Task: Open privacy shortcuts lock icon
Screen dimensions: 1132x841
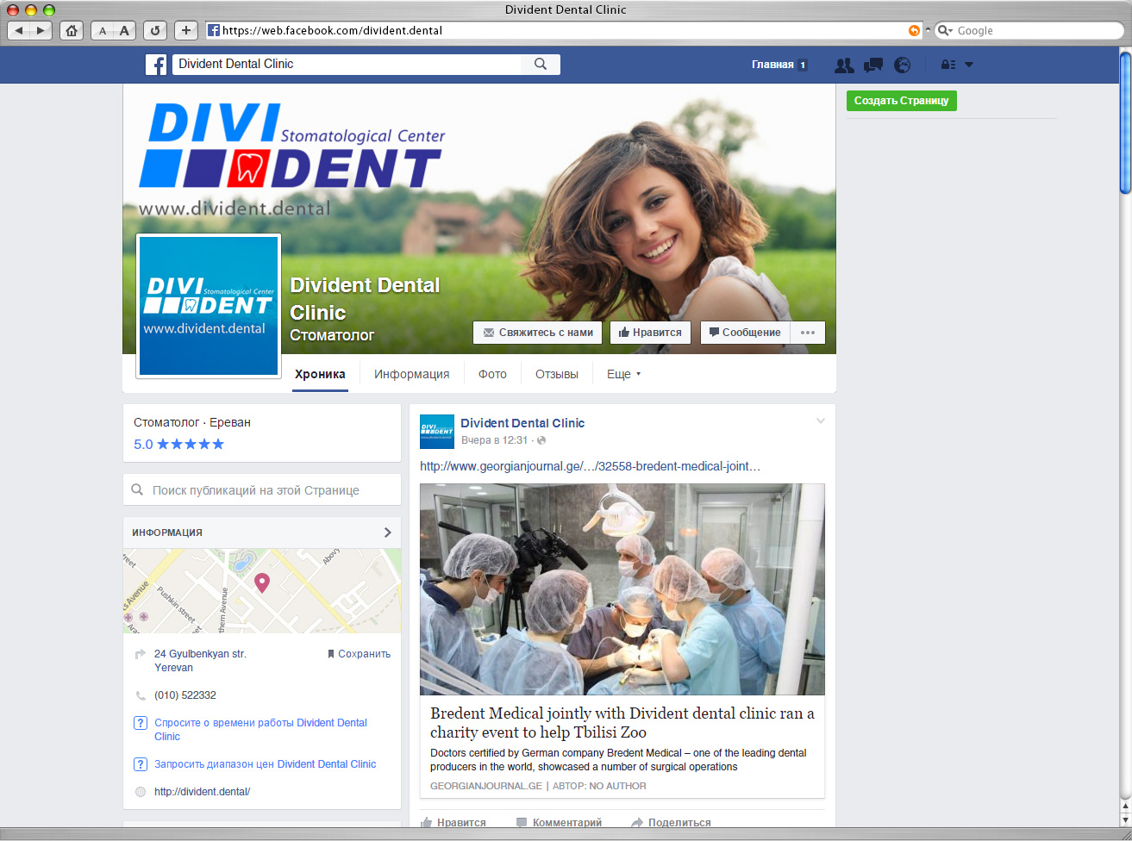Action: [948, 65]
